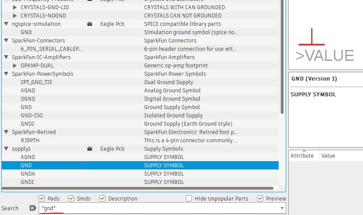
Task: Open the search history dropdown arrow
Action: (x=282, y=208)
